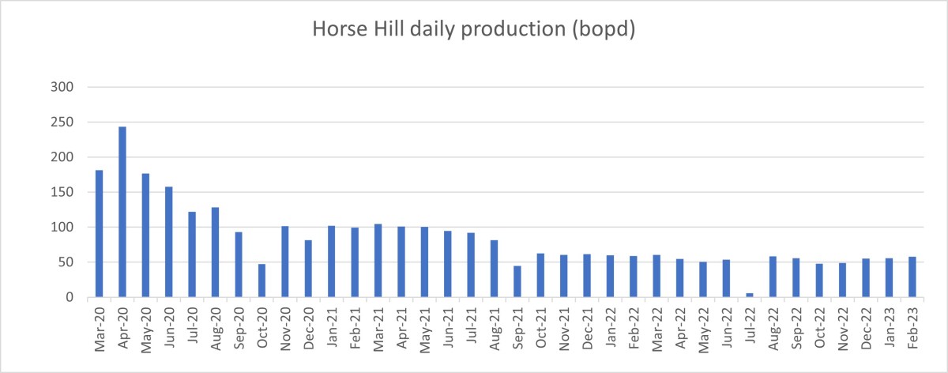Click the 0 y-axis label
948x373 pixels.
tap(70, 297)
